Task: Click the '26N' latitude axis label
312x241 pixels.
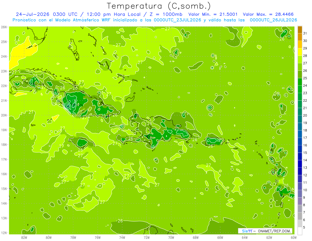Action: pyautogui.click(x=4, y=27)
